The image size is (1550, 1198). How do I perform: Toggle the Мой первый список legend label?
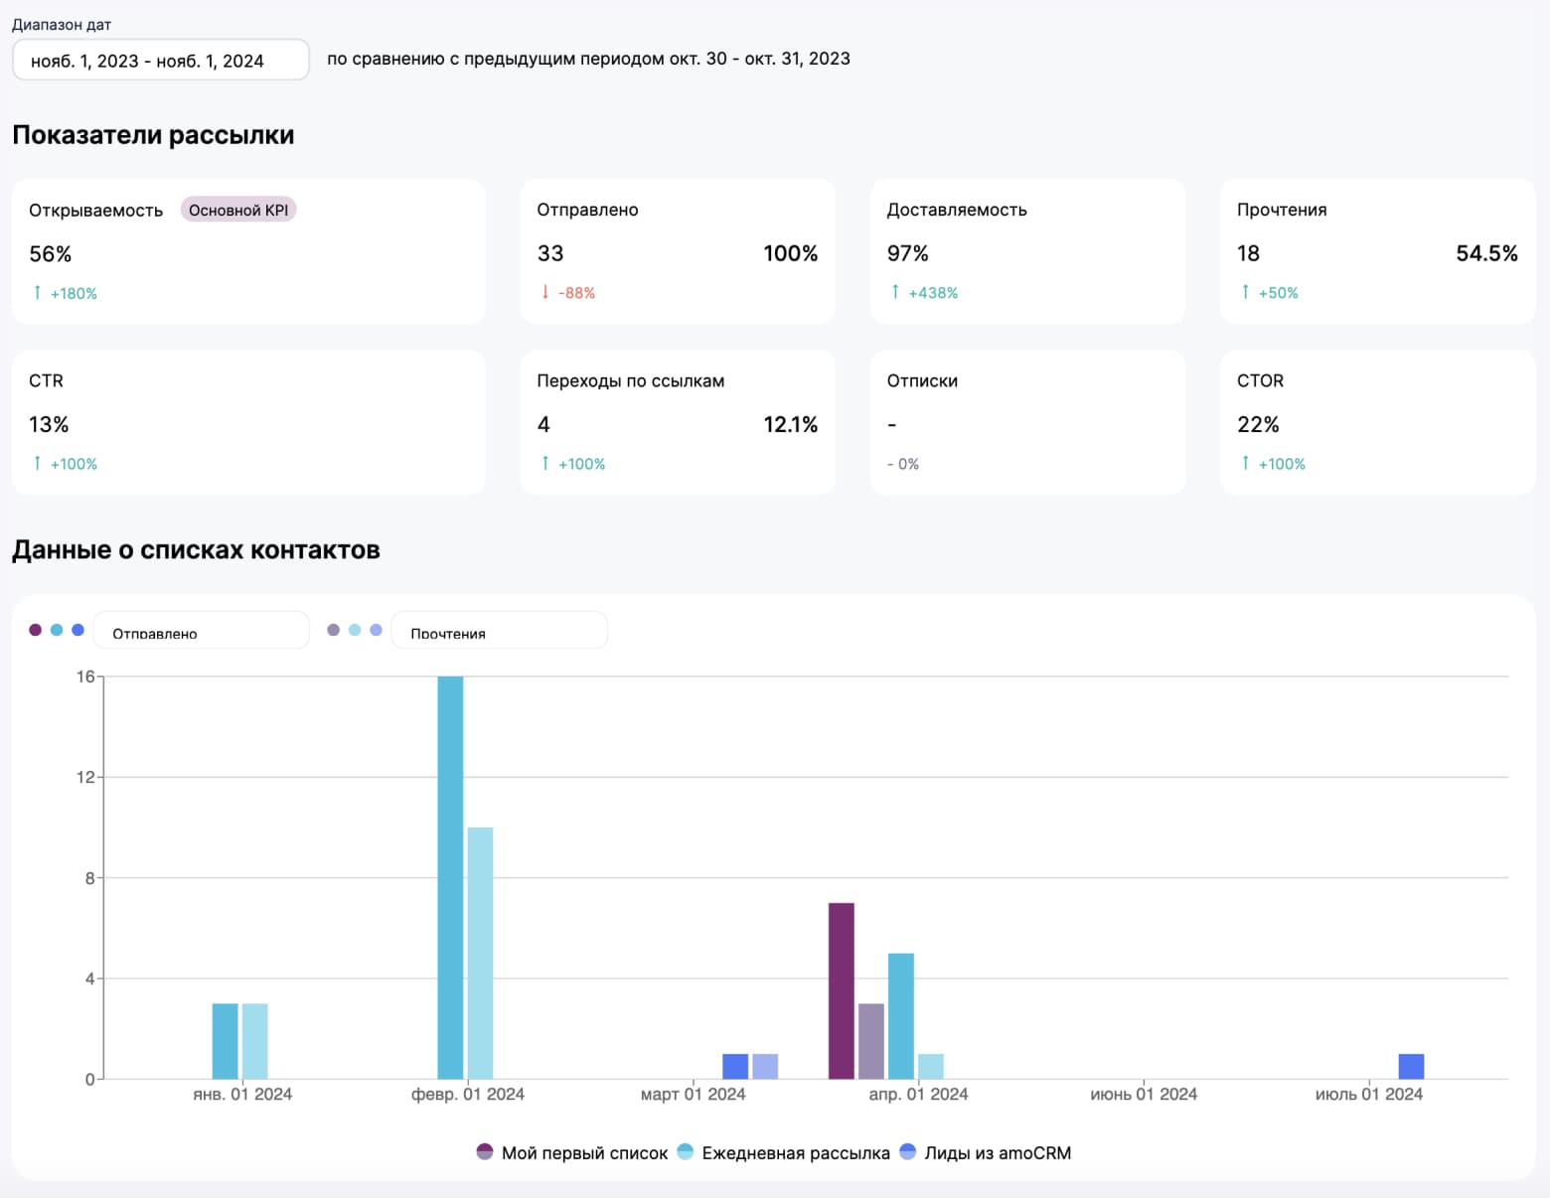point(584,1153)
